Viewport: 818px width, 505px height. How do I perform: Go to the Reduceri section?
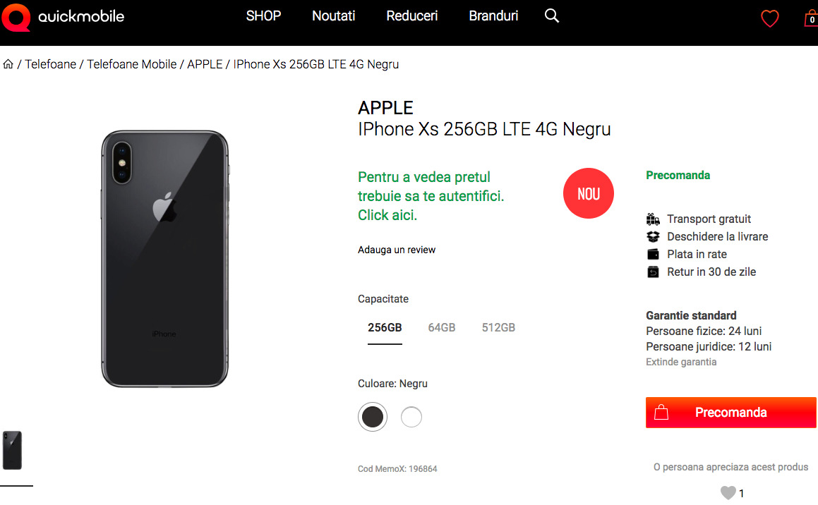412,16
